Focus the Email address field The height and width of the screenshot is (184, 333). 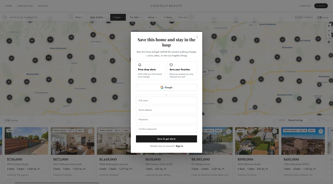(x=167, y=110)
